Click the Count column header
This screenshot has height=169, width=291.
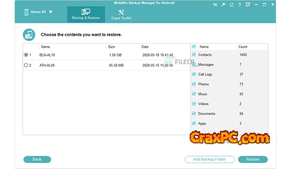coord(243,47)
